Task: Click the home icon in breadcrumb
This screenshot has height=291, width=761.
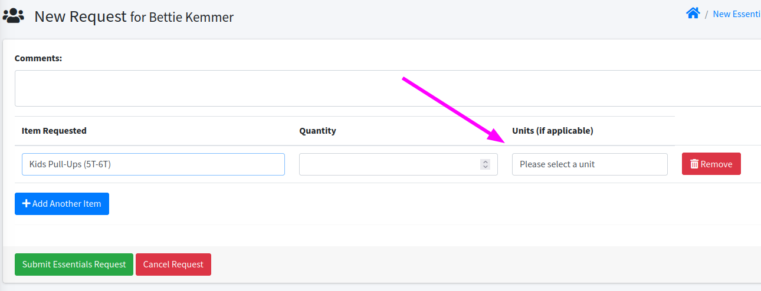Action: [x=693, y=13]
